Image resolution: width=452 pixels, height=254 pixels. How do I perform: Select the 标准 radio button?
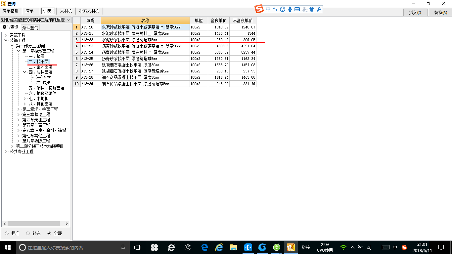pyautogui.click(x=7, y=233)
